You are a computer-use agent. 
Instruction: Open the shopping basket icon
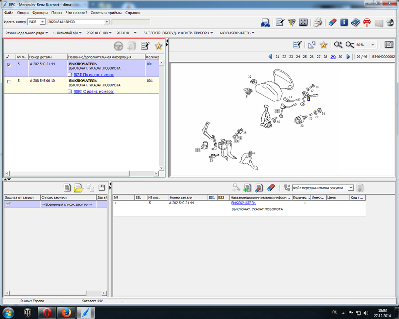(292, 22)
